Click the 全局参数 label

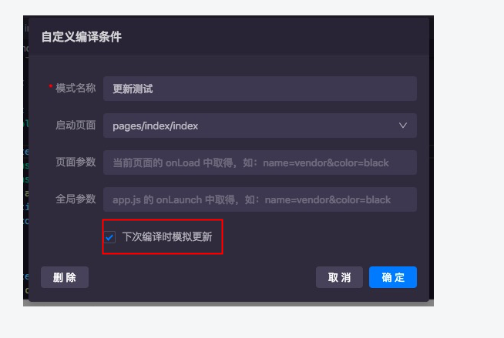pyautogui.click(x=76, y=199)
